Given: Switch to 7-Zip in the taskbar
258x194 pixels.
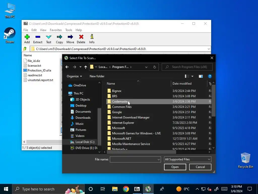Looking at the screenshot, I should tap(137, 189).
